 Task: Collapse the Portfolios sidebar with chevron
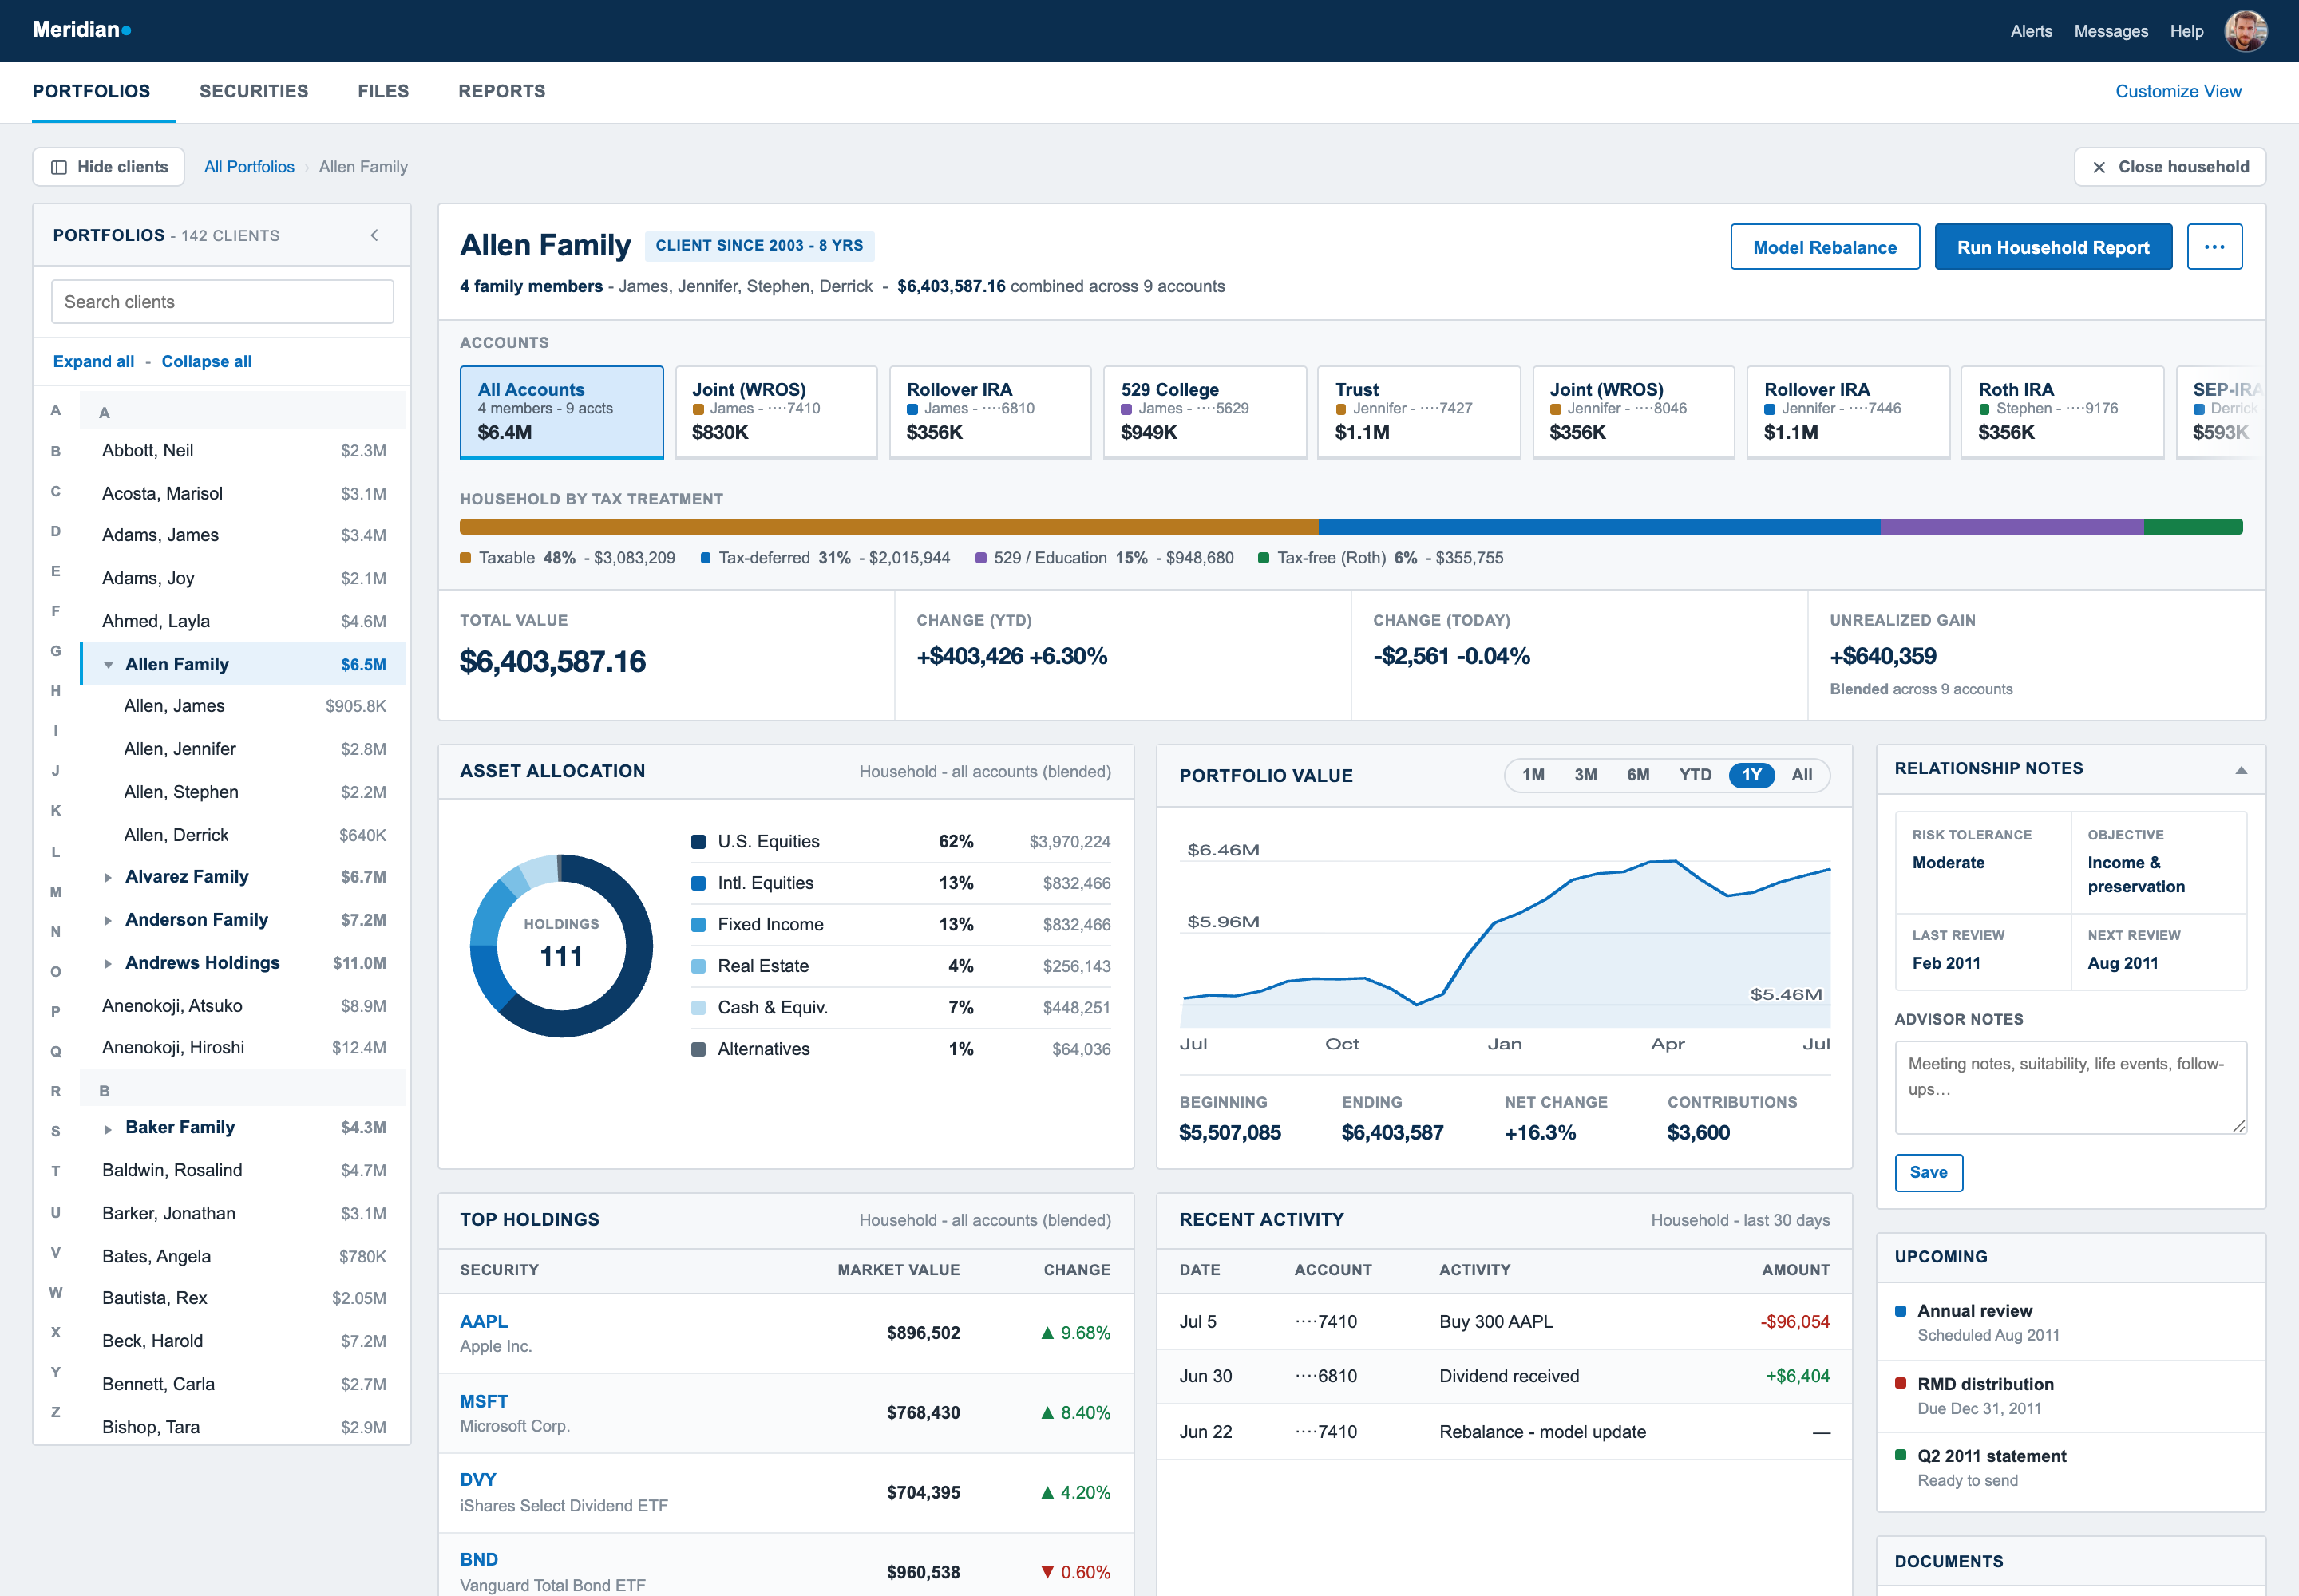click(374, 235)
